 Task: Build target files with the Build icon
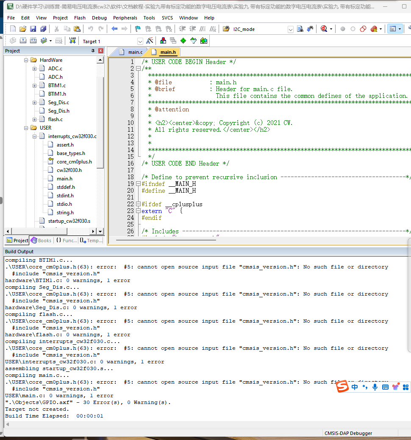[x=23, y=41]
